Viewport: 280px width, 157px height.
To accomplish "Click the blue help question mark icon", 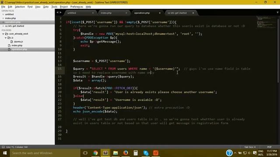I will 229,153.
